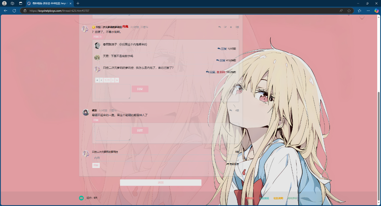The width and height of the screenshot is (381, 206).
Task: Click 只看Ta on 难顶's post
Action: pyautogui.click(x=113, y=110)
